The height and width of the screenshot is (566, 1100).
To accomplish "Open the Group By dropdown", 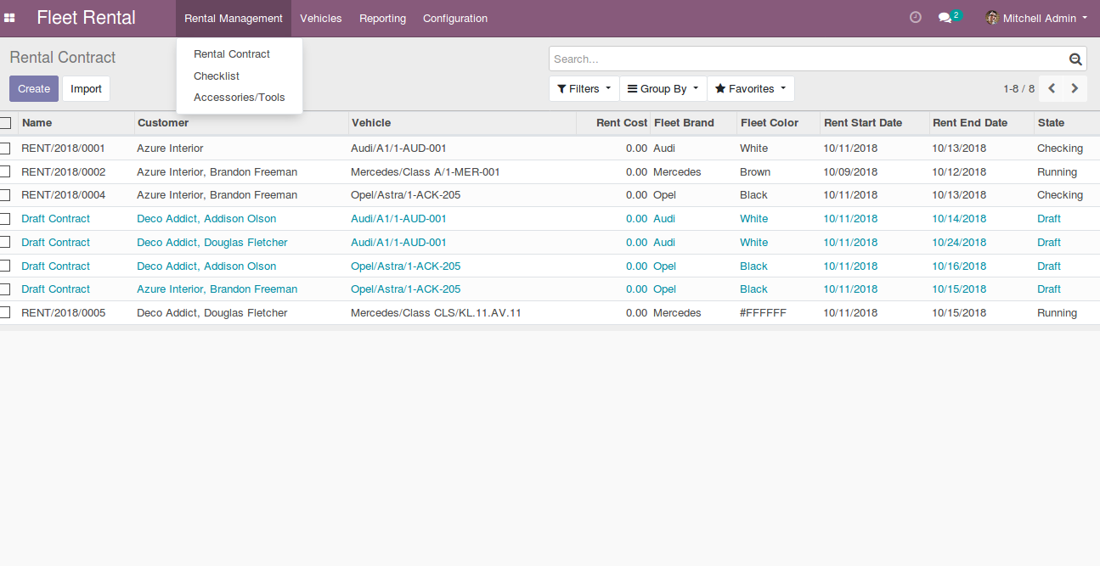I will coord(663,89).
